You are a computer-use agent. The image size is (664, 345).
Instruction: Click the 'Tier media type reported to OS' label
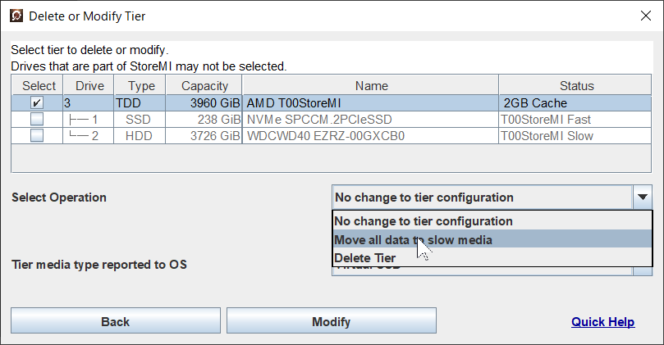point(99,265)
